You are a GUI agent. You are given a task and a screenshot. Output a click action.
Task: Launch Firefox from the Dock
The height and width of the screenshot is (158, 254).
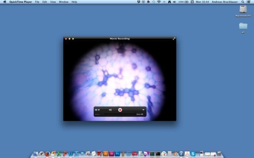[x=48, y=154]
